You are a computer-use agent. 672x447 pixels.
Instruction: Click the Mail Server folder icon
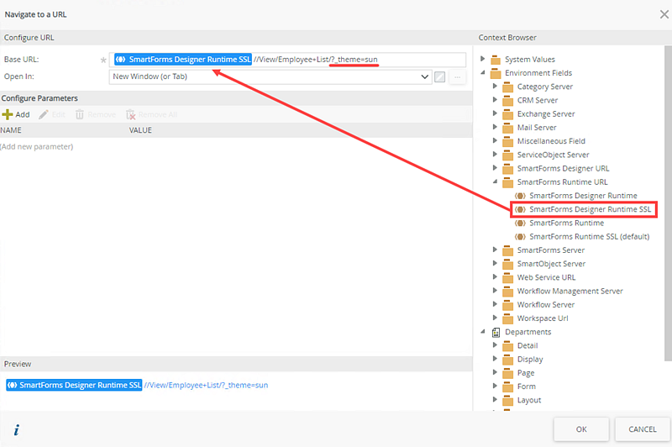pyautogui.click(x=508, y=128)
